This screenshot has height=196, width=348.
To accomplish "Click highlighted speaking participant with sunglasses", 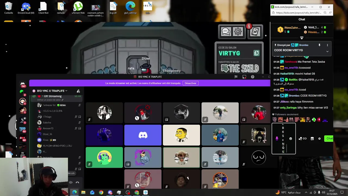I will coord(181,157).
